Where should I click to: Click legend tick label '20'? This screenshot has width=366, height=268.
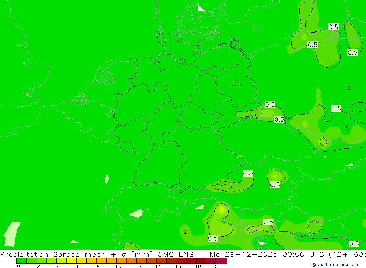pos(218,266)
